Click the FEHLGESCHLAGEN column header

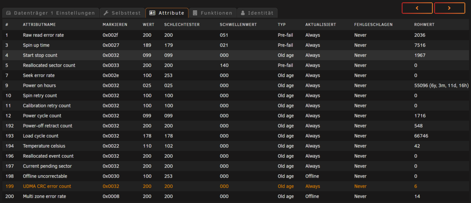click(374, 24)
